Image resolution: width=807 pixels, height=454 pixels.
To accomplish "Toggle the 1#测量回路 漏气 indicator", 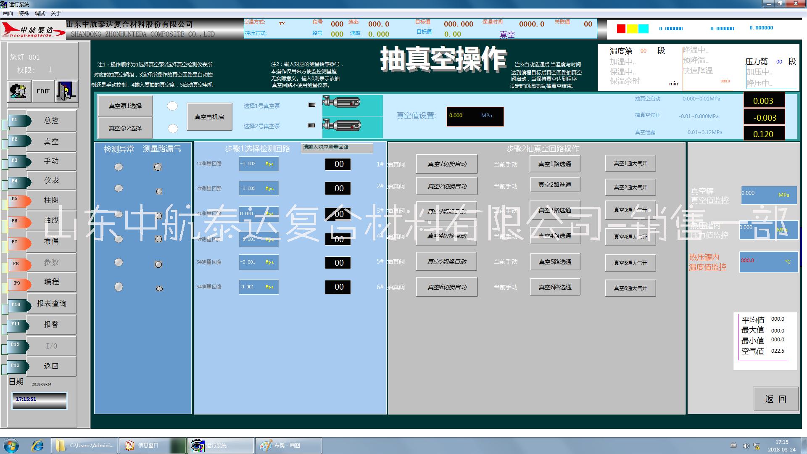I will [158, 167].
